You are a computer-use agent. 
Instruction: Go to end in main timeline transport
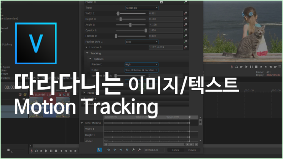click(66, 151)
